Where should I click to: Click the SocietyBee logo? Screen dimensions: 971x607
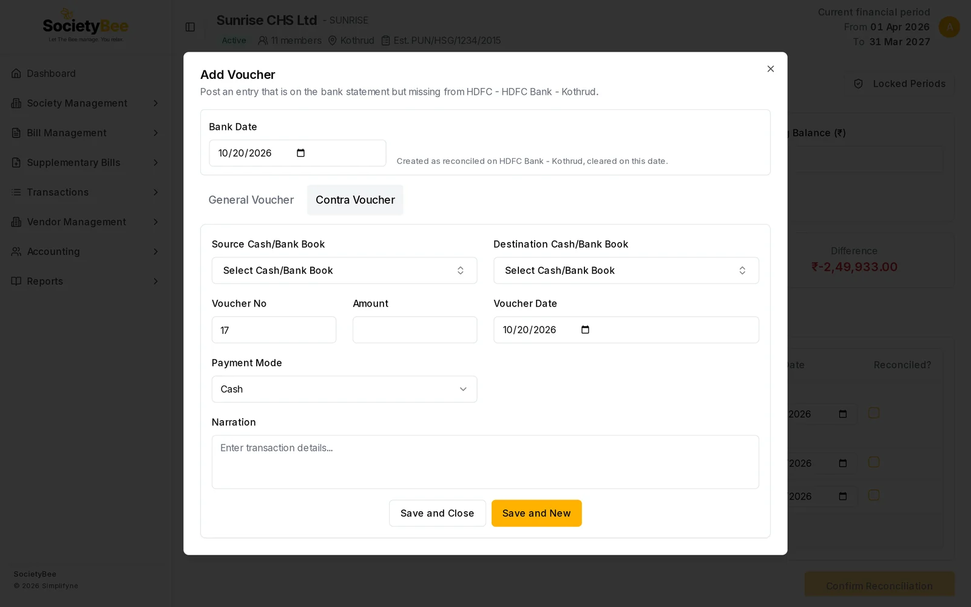(86, 26)
